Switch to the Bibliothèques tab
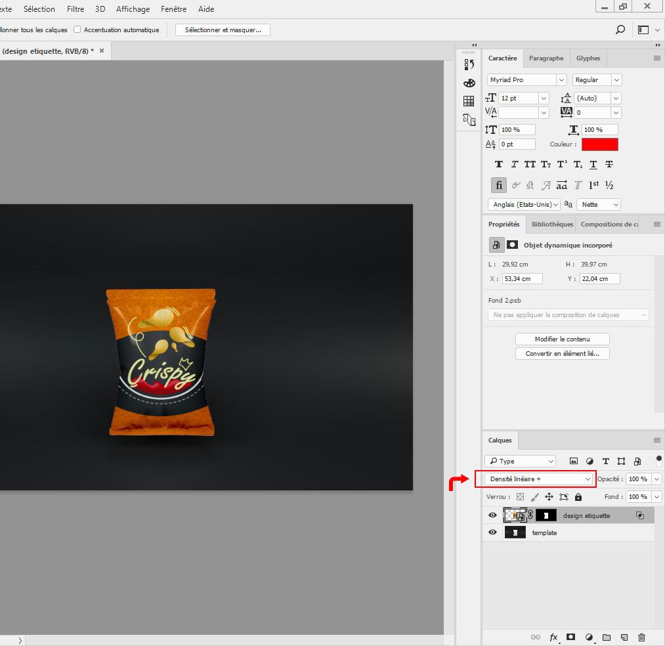Screen dimensions: 665x646 552,224
